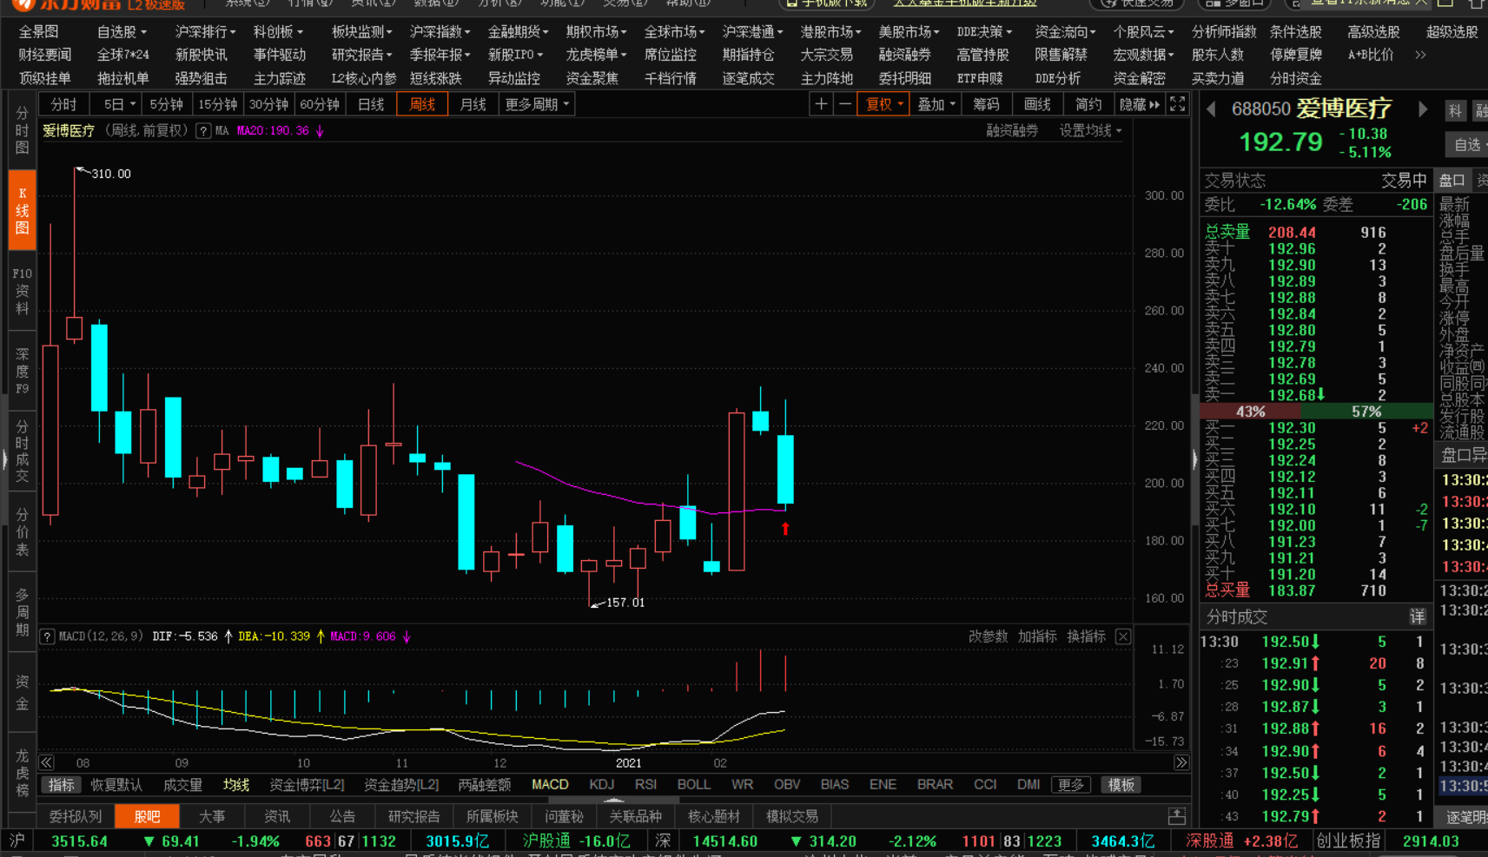Open 分时成交 in the left sidebar
The height and width of the screenshot is (857, 1488).
(23, 452)
